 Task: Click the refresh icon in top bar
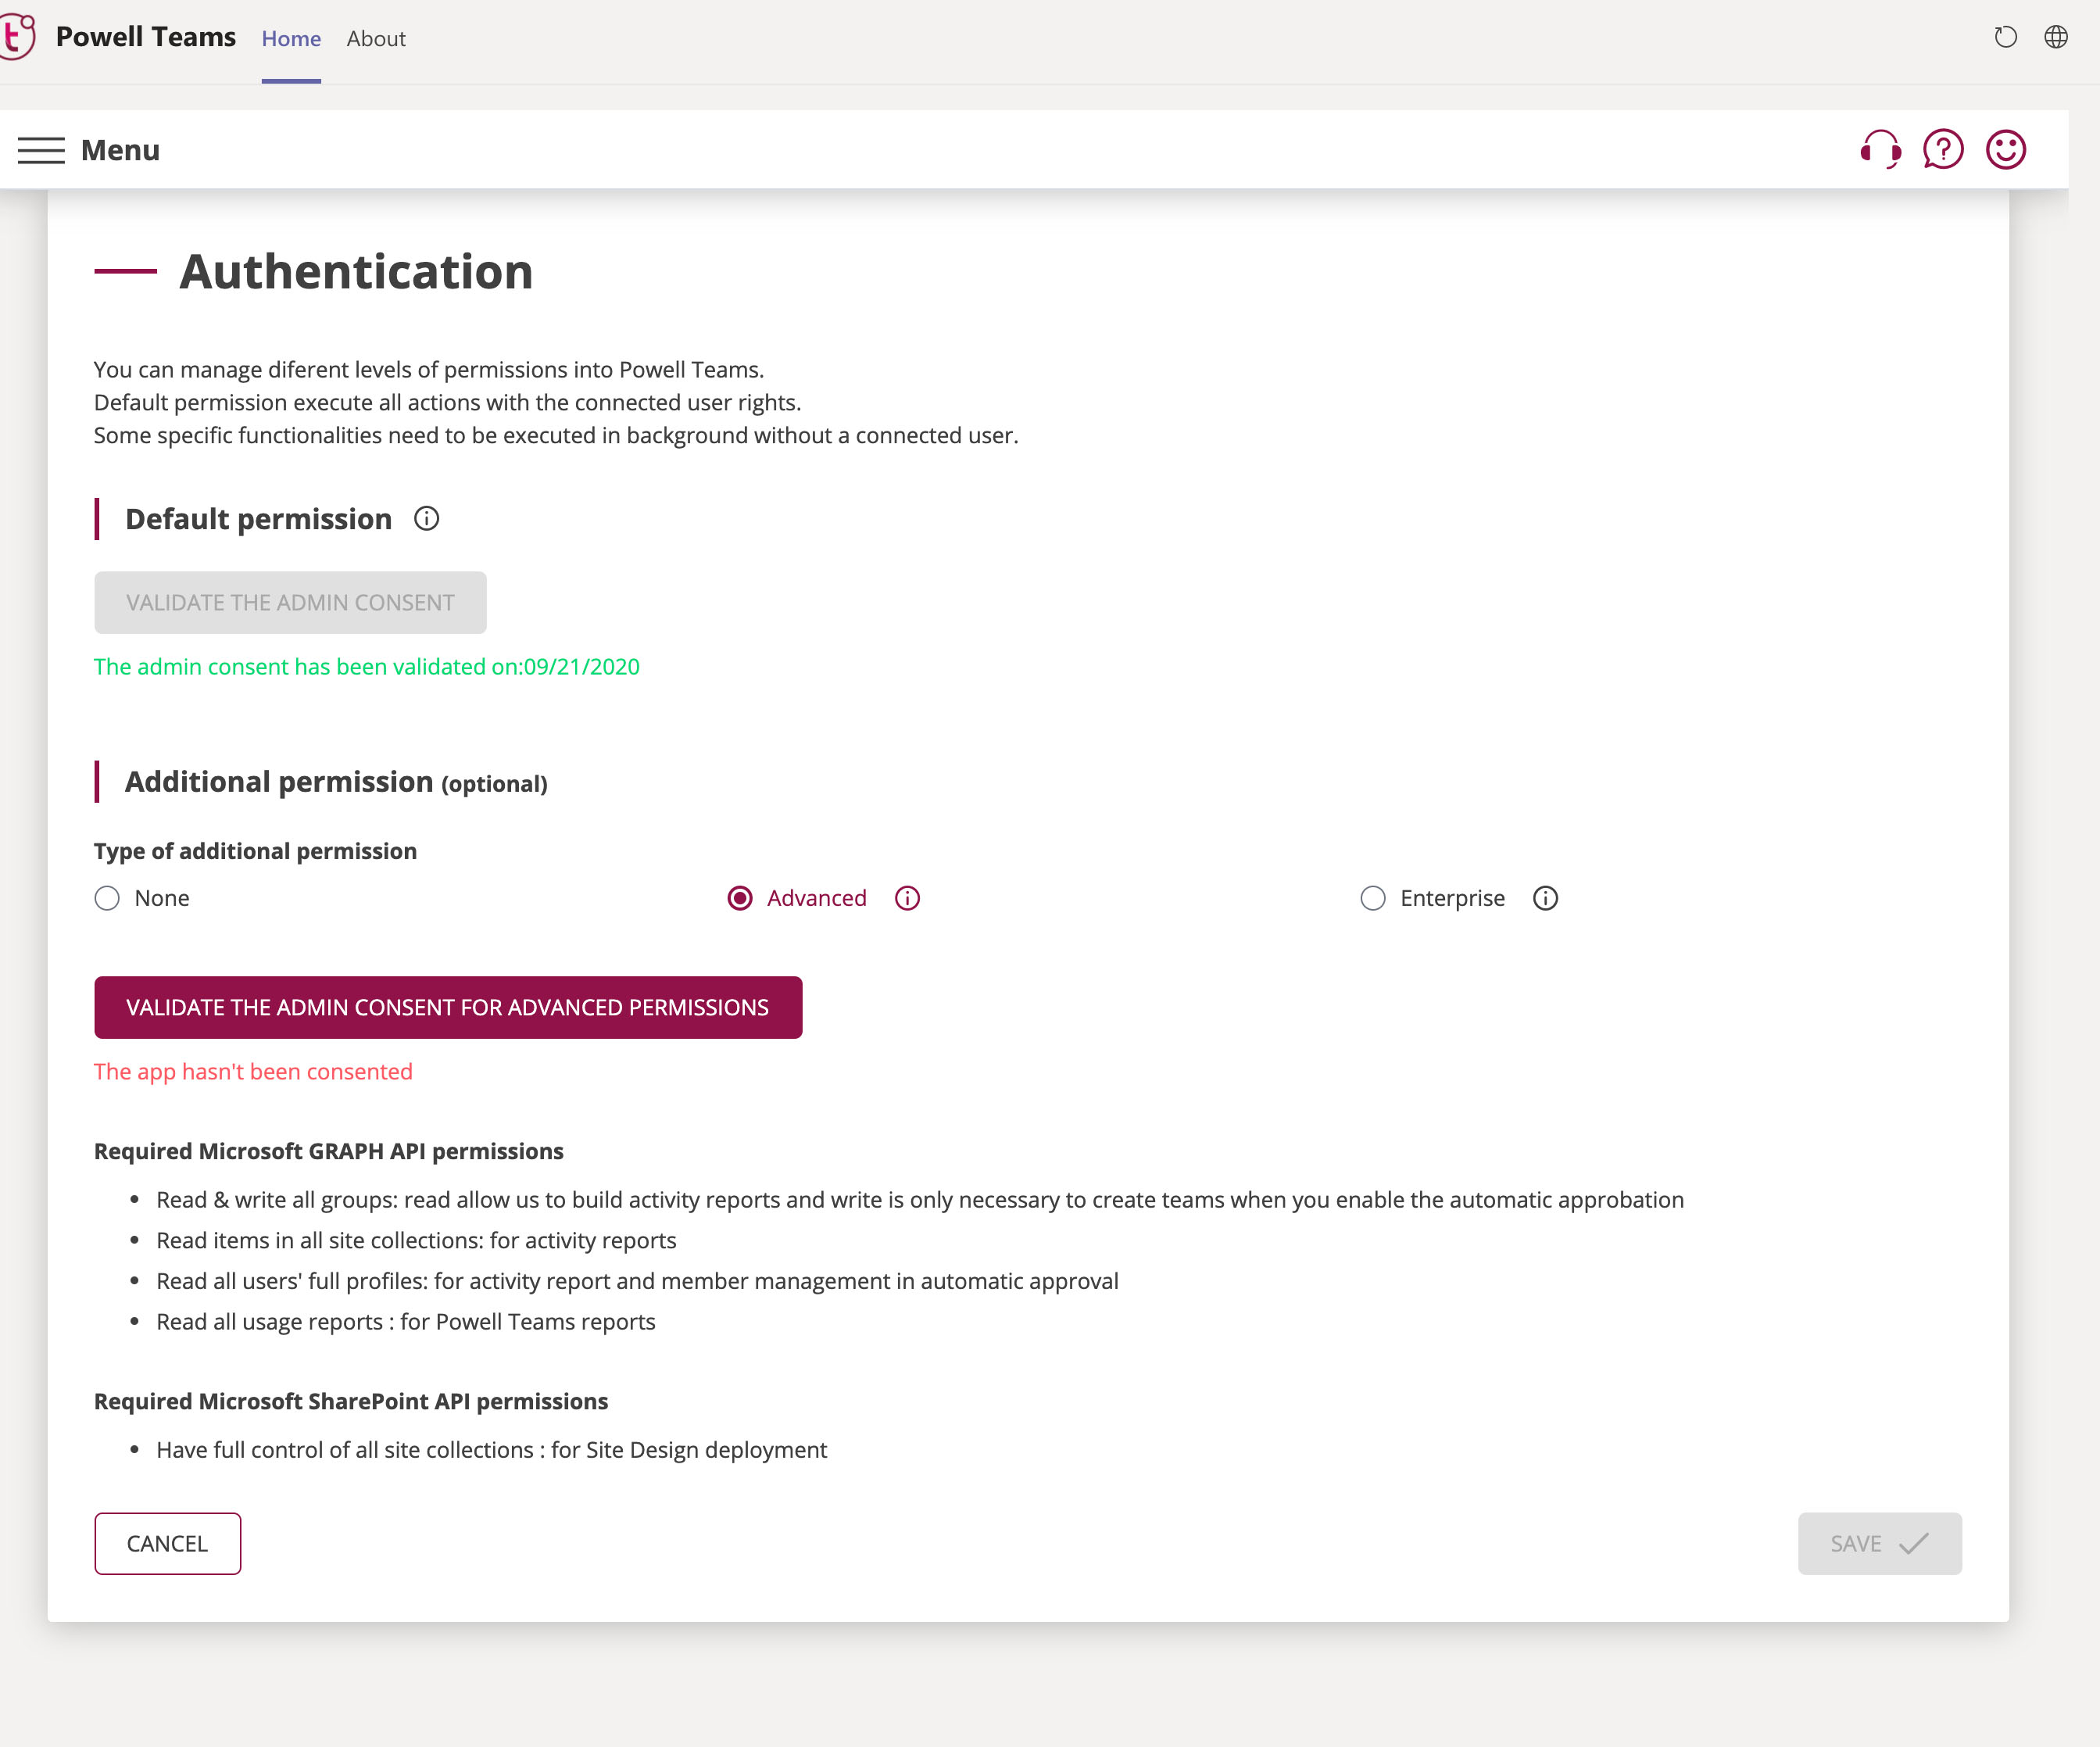[x=2005, y=38]
